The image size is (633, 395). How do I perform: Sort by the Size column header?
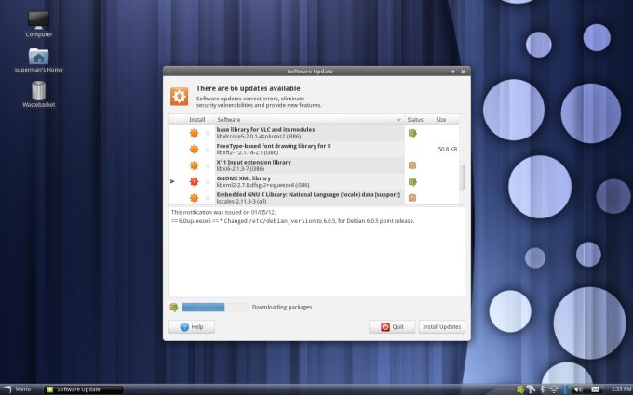point(446,120)
